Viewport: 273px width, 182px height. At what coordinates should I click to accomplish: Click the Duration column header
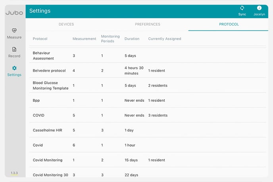point(132,39)
